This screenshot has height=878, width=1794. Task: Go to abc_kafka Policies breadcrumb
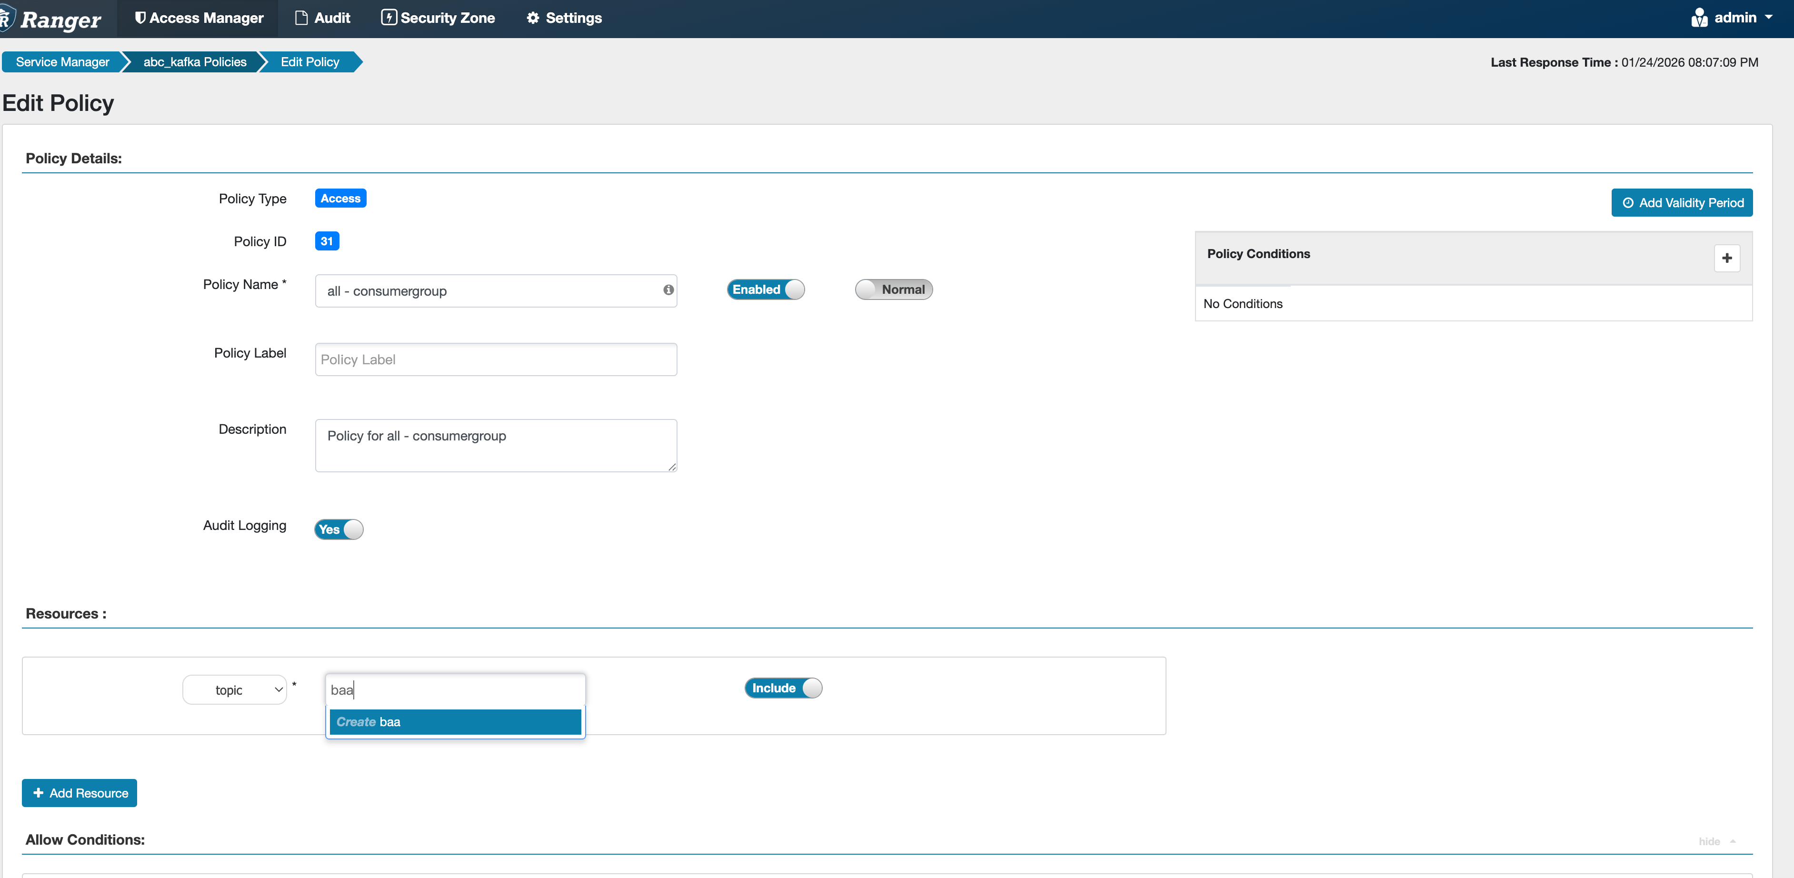pyautogui.click(x=194, y=62)
